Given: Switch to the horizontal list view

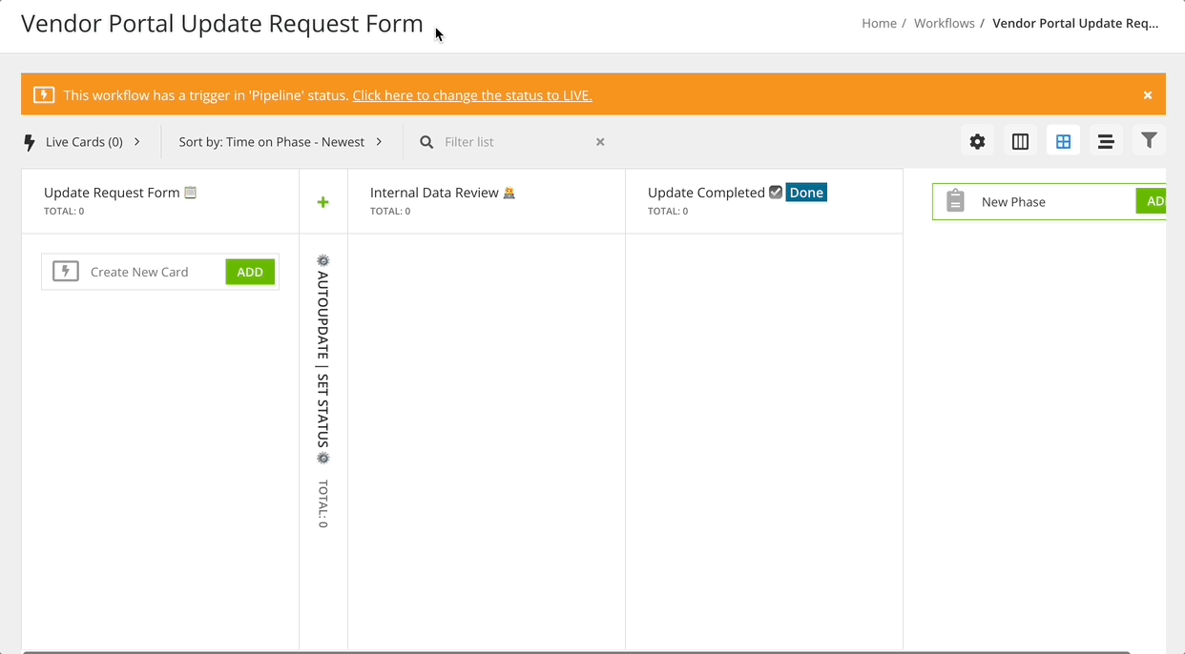Looking at the screenshot, I should tap(1106, 140).
